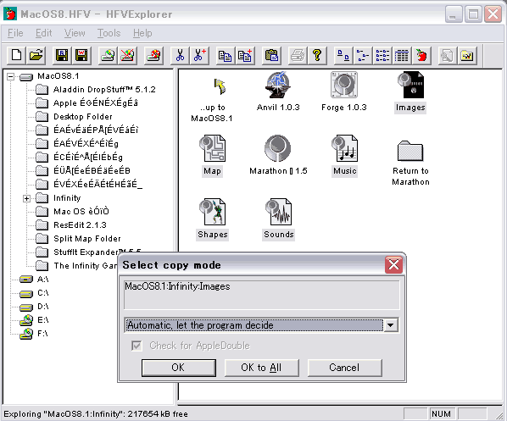Close the Select copy mode dialog
The height and width of the screenshot is (421, 507).
click(x=393, y=265)
